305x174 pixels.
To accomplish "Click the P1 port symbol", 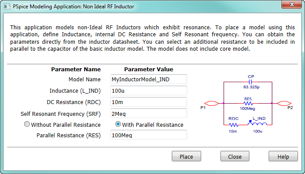I will point(212,103).
